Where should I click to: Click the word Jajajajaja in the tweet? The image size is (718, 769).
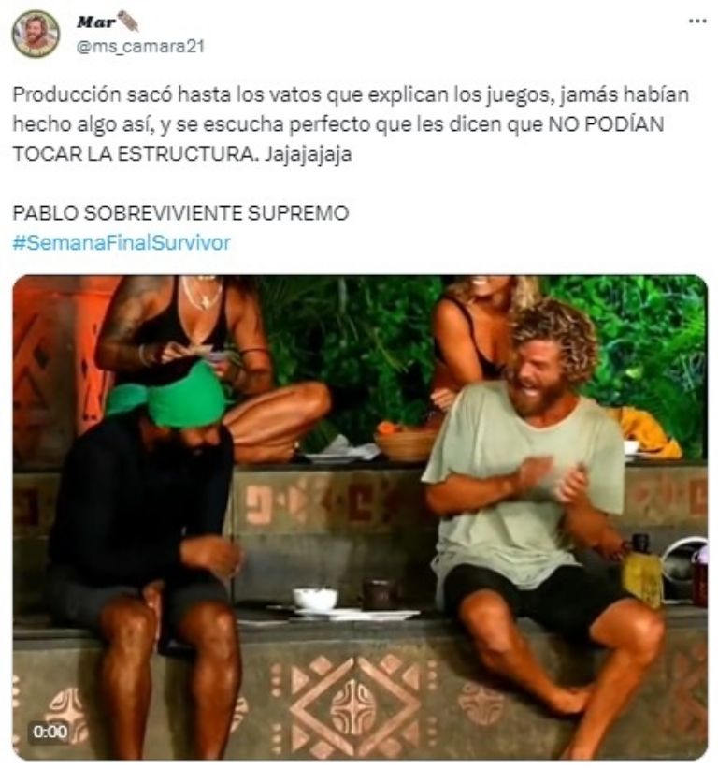(309, 154)
